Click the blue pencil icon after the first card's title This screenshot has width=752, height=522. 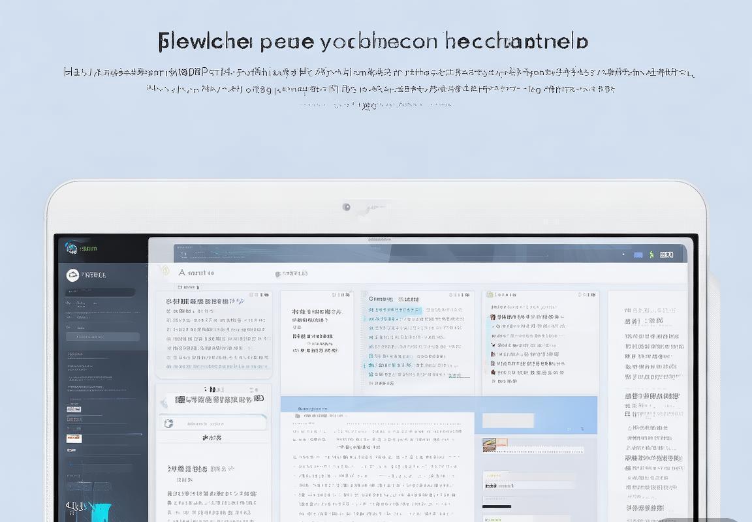(240, 301)
